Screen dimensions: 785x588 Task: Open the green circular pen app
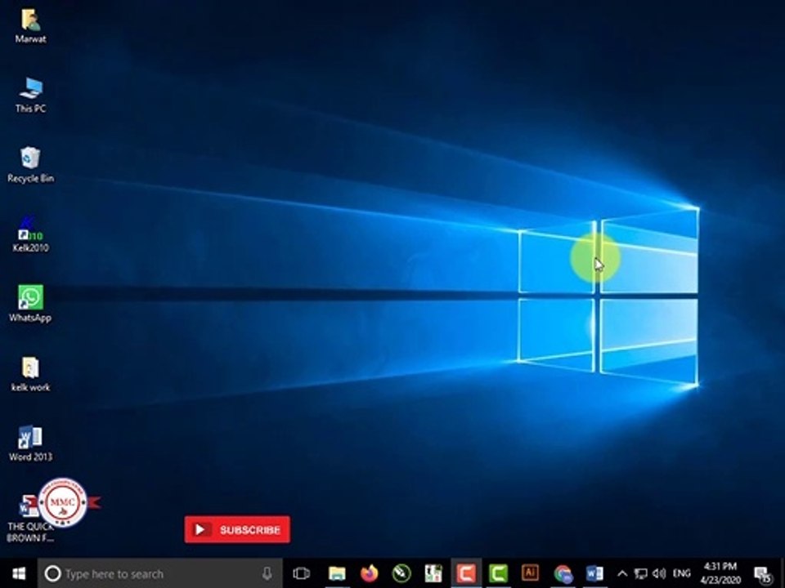(x=401, y=573)
